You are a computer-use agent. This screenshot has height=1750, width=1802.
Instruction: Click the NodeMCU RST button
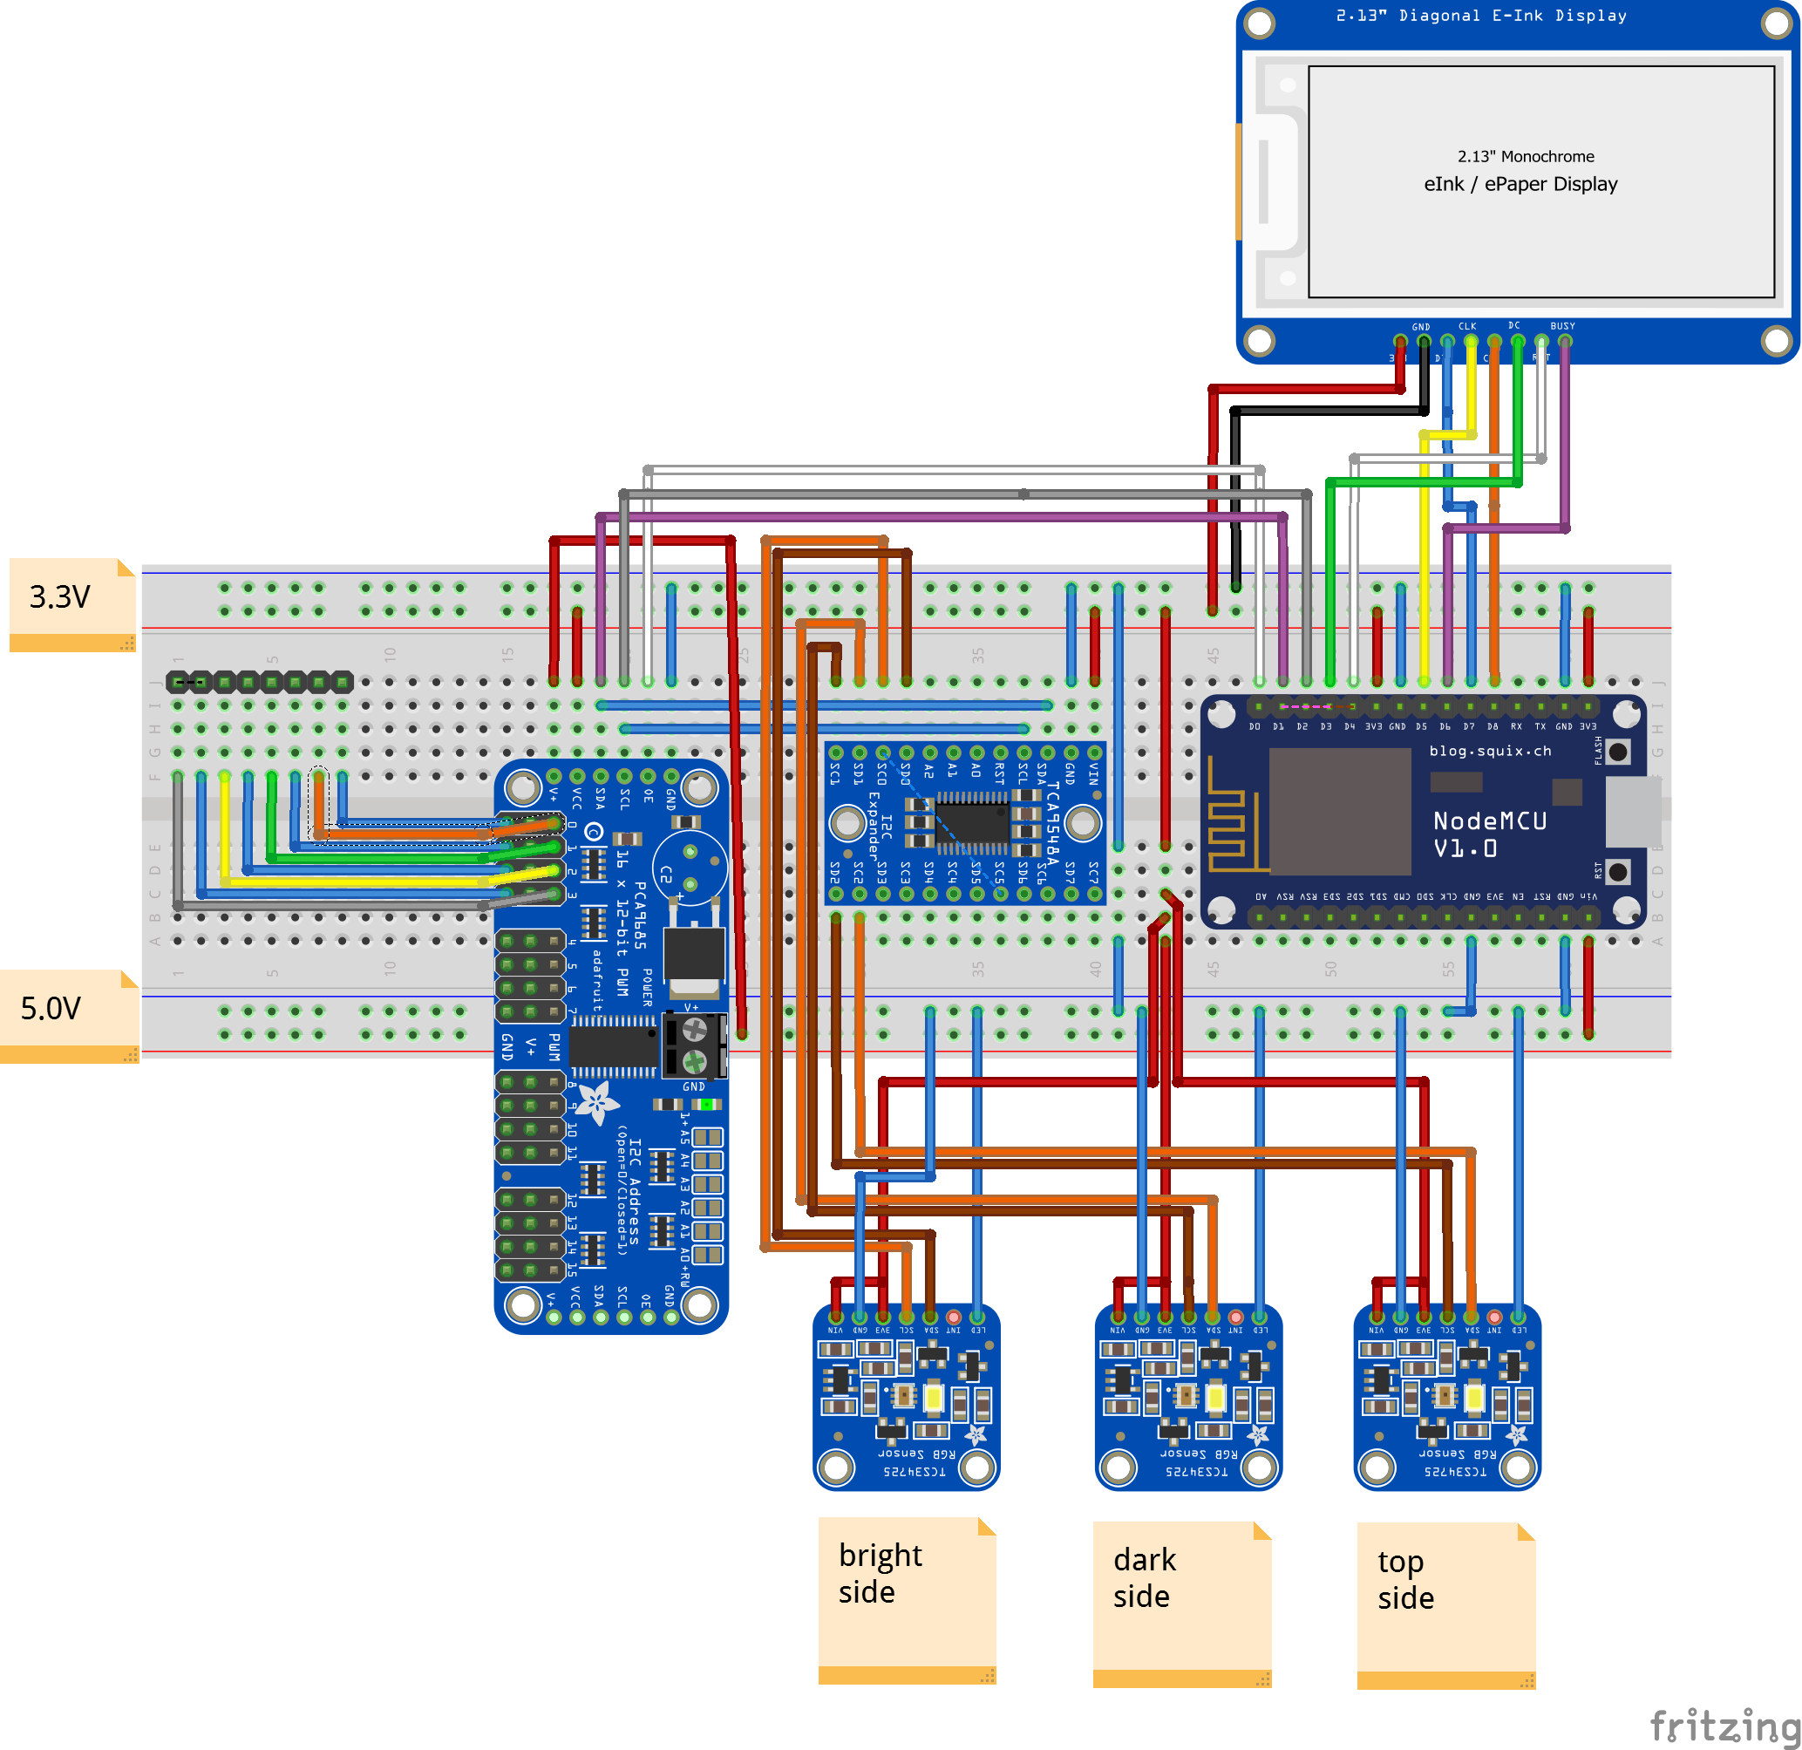point(1618,871)
